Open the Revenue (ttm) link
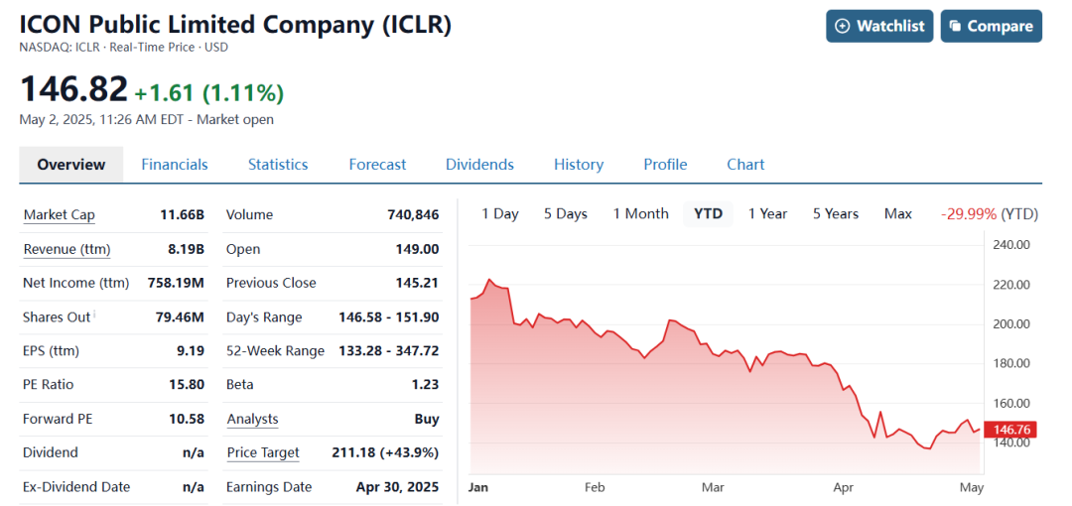1072x506 pixels. click(x=67, y=249)
